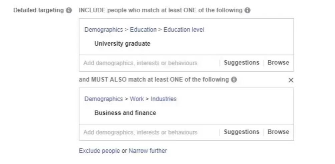Viewport: 335px width, 164px height.
Task: Click info icon after INCLUDE people heading
Action: (247, 10)
